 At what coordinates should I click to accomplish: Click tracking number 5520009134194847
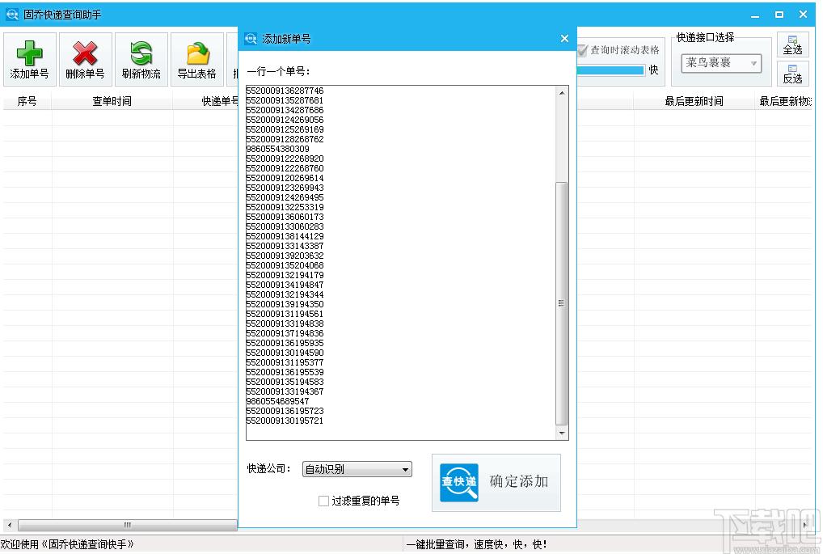pyautogui.click(x=285, y=285)
